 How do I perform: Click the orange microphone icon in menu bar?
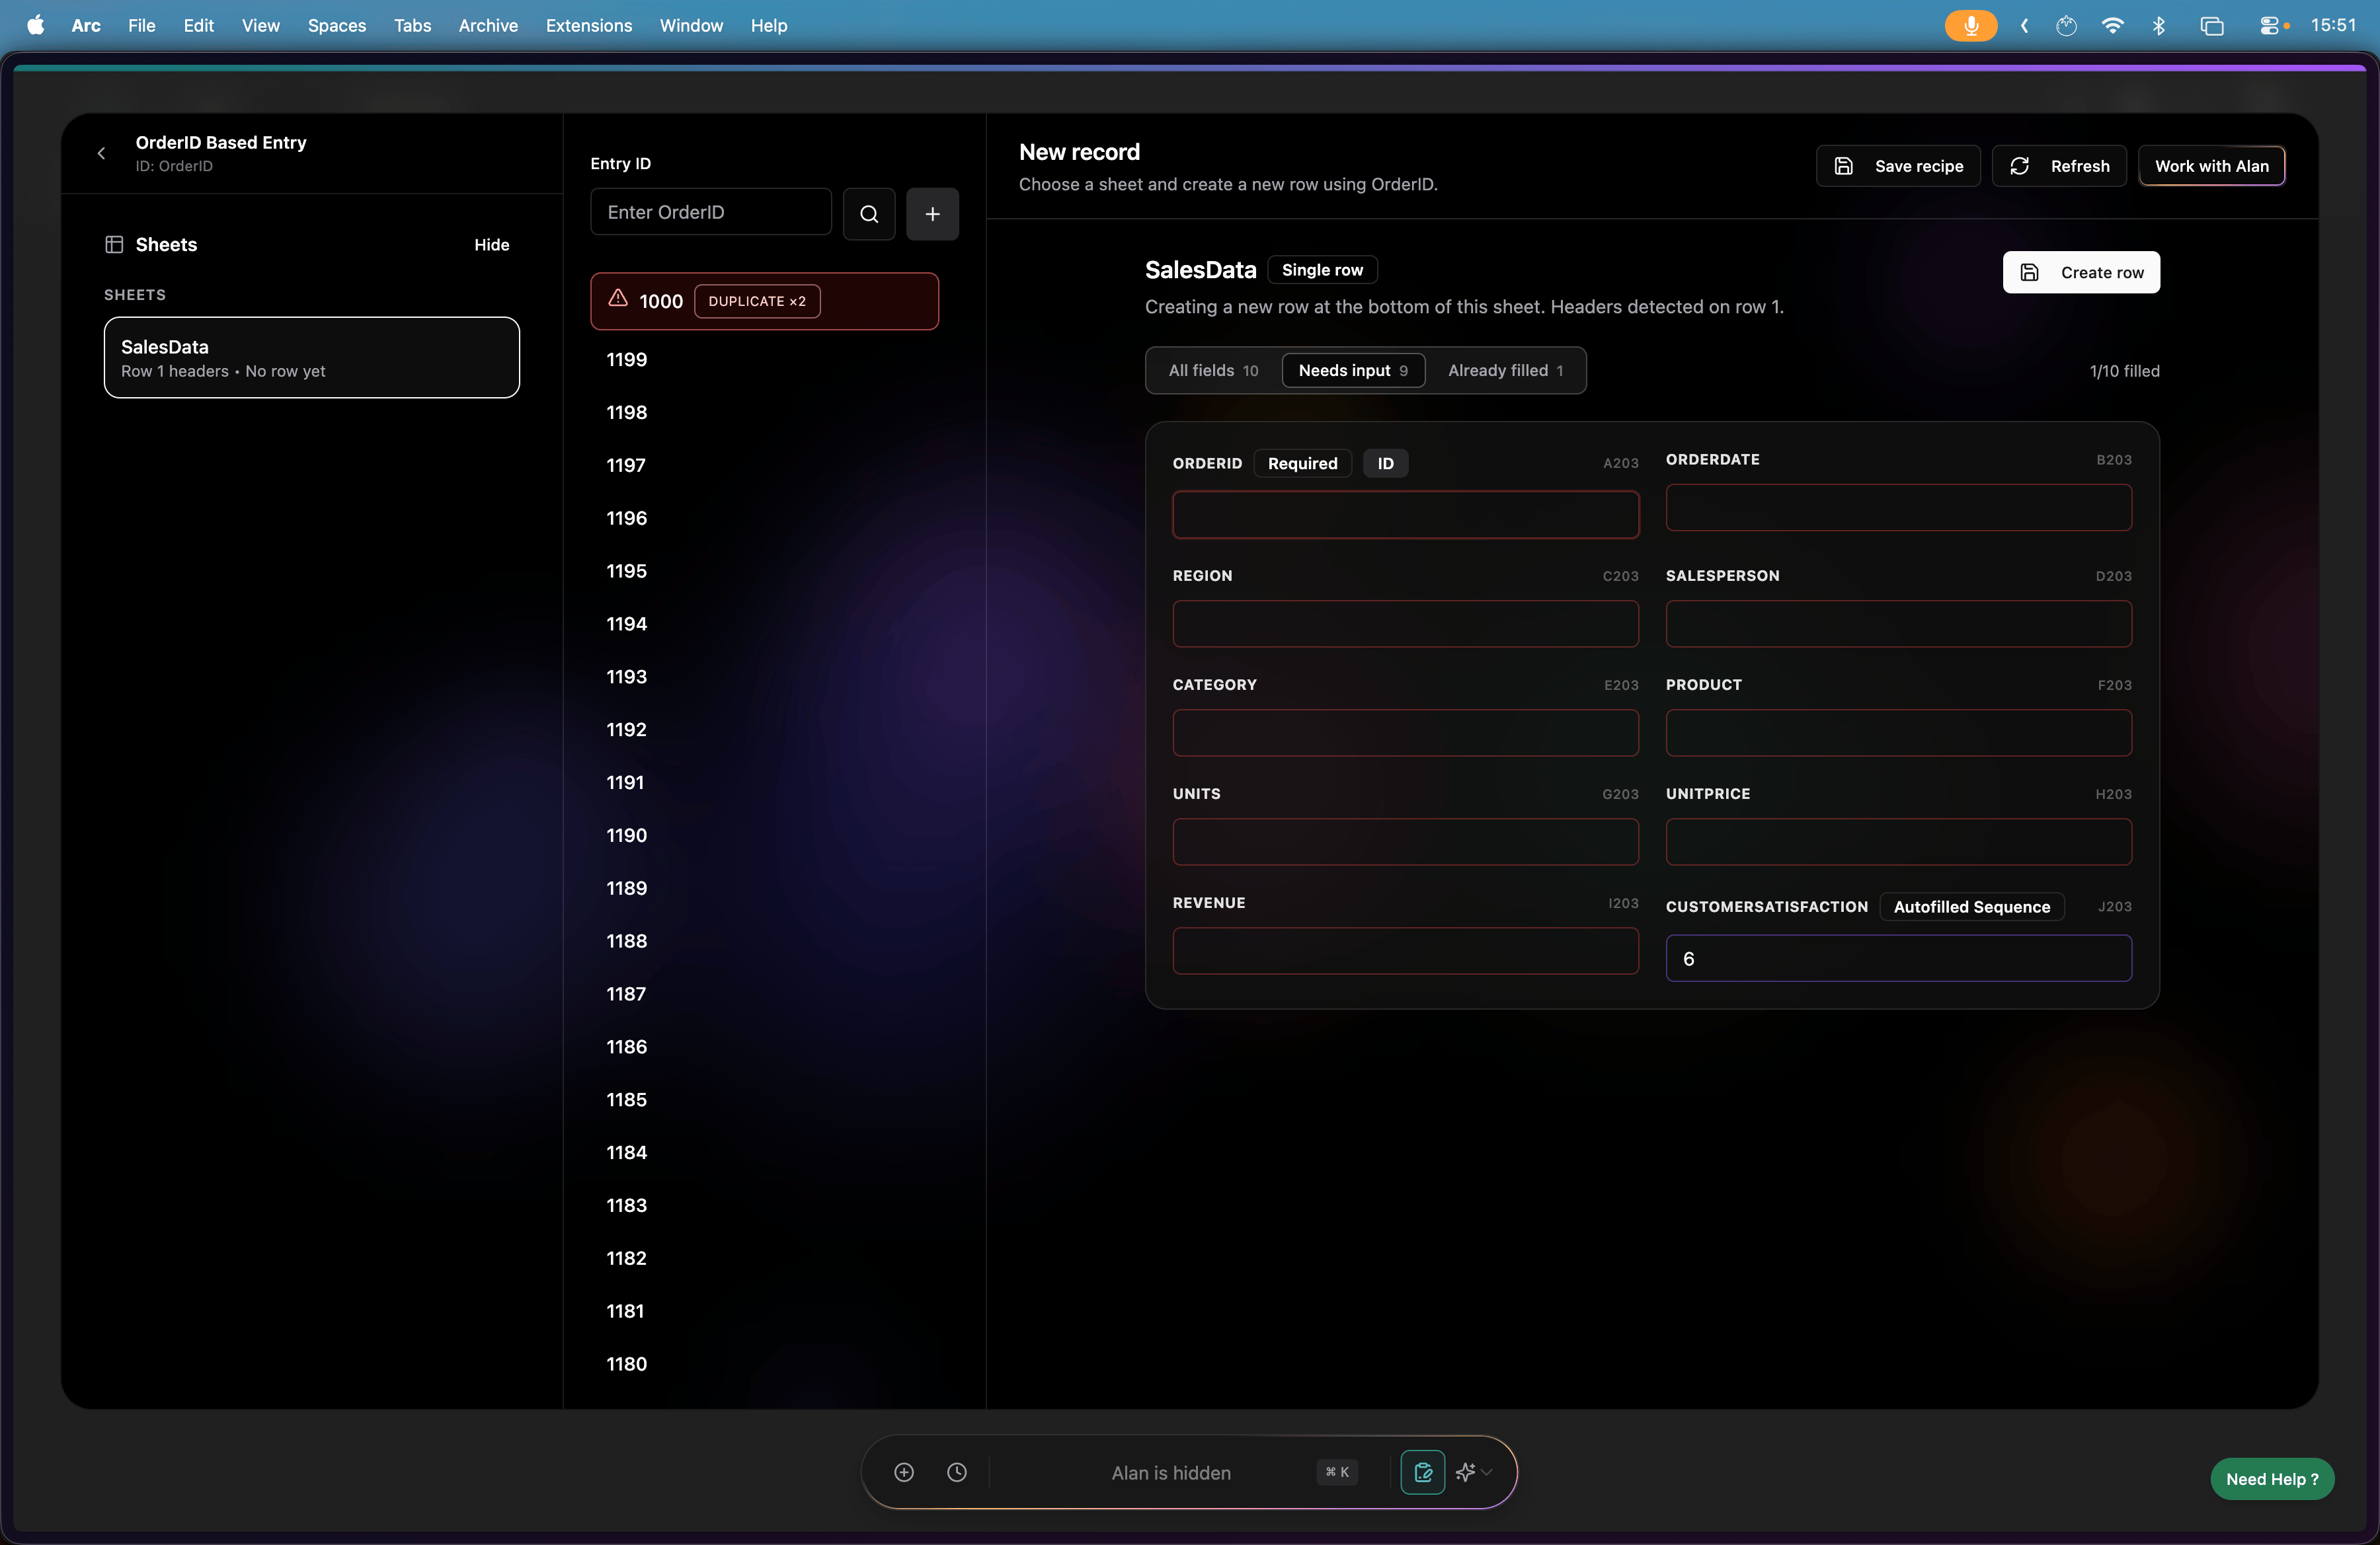tap(1970, 25)
